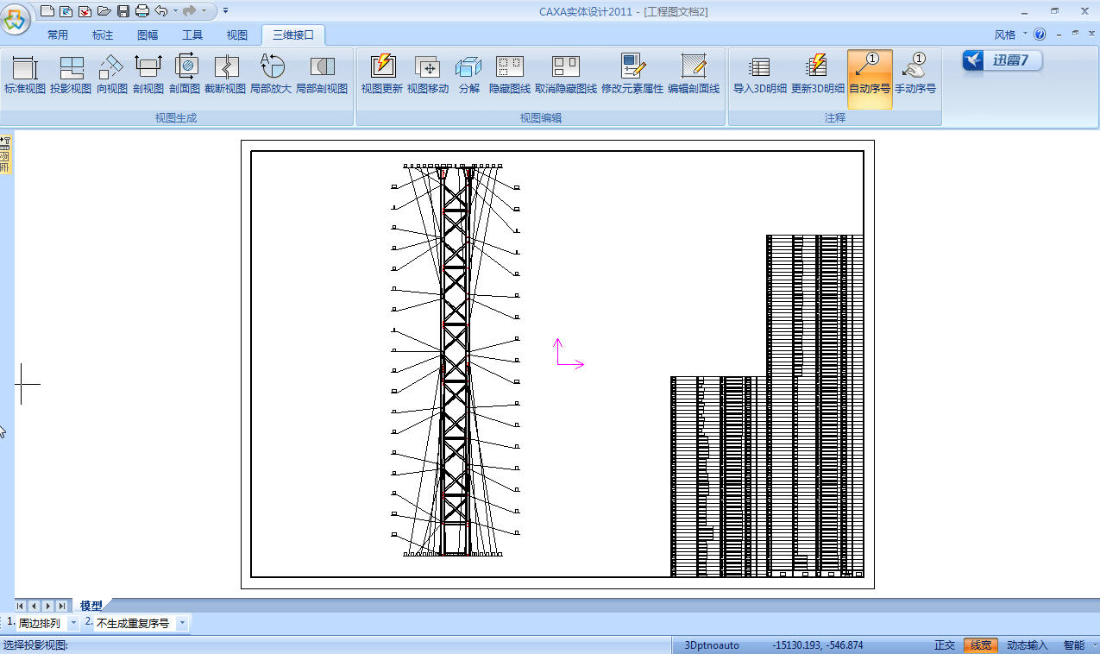This screenshot has height=654, width=1100.
Task: Run 视图更新 to refresh views
Action: (x=382, y=74)
